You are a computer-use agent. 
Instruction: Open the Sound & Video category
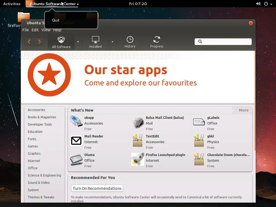[x=39, y=182]
